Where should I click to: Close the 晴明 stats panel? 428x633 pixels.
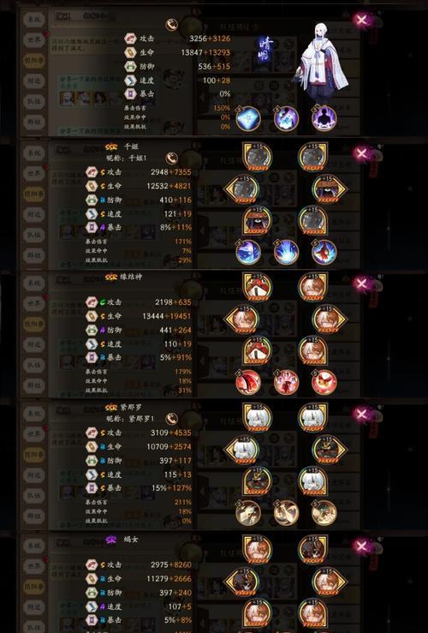click(x=361, y=20)
